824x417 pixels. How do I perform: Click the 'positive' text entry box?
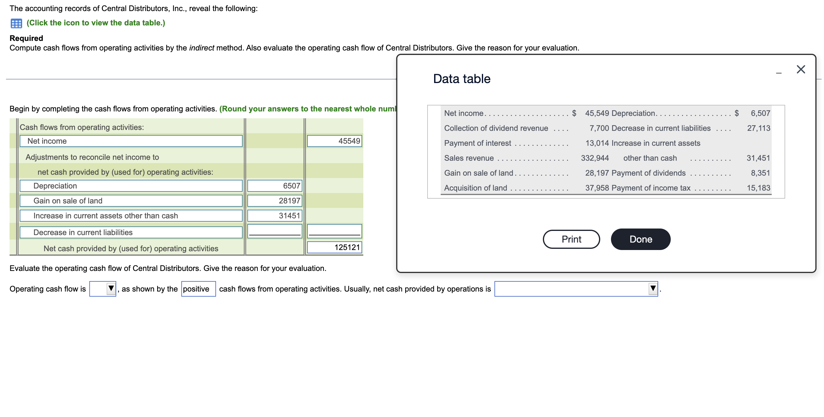pos(198,289)
